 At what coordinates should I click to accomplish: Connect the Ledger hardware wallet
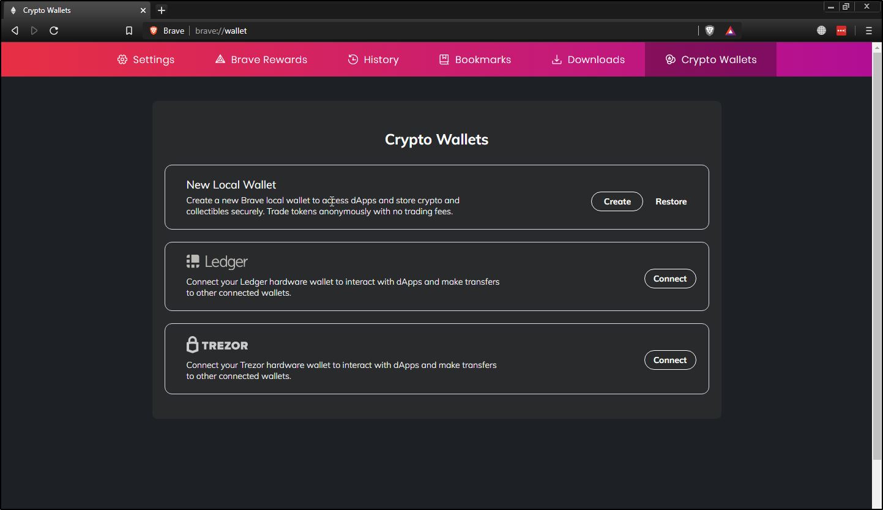pyautogui.click(x=670, y=278)
